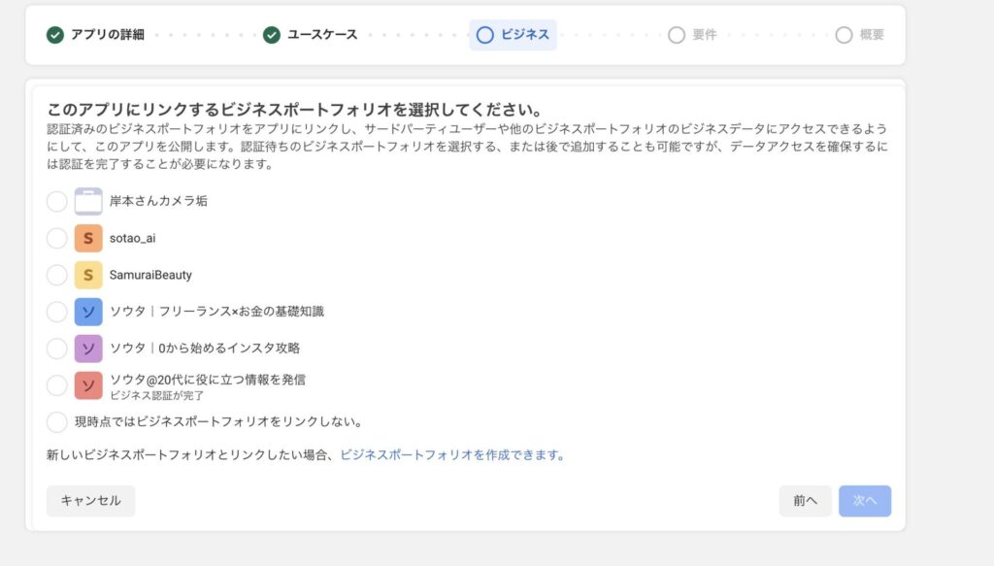Click the green checkmark beside アプリの詳細
Viewport: 994px width, 566px height.
[x=55, y=35]
